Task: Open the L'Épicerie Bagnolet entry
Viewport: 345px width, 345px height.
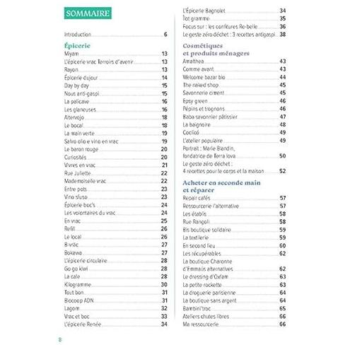Action: pyautogui.click(x=234, y=11)
